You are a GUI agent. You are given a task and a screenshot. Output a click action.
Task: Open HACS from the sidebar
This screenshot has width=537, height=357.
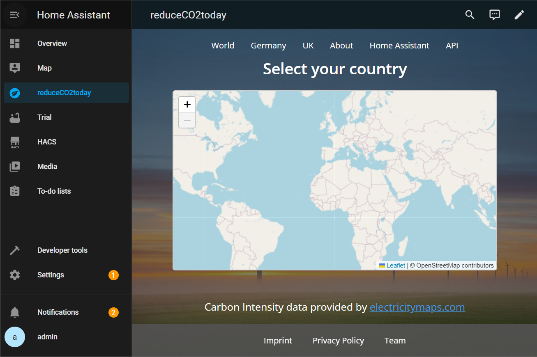pos(66,142)
